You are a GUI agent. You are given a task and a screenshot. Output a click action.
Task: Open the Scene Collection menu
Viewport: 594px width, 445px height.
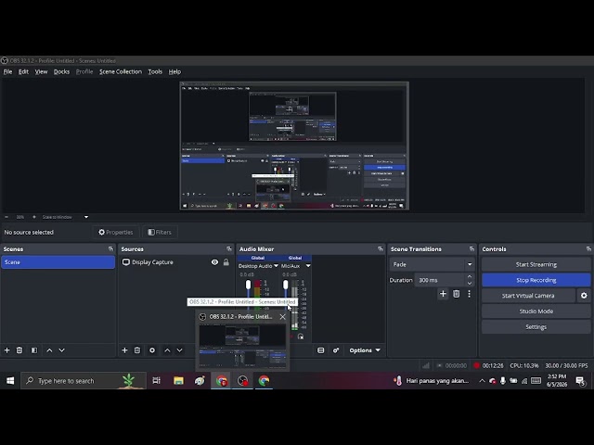pyautogui.click(x=121, y=71)
